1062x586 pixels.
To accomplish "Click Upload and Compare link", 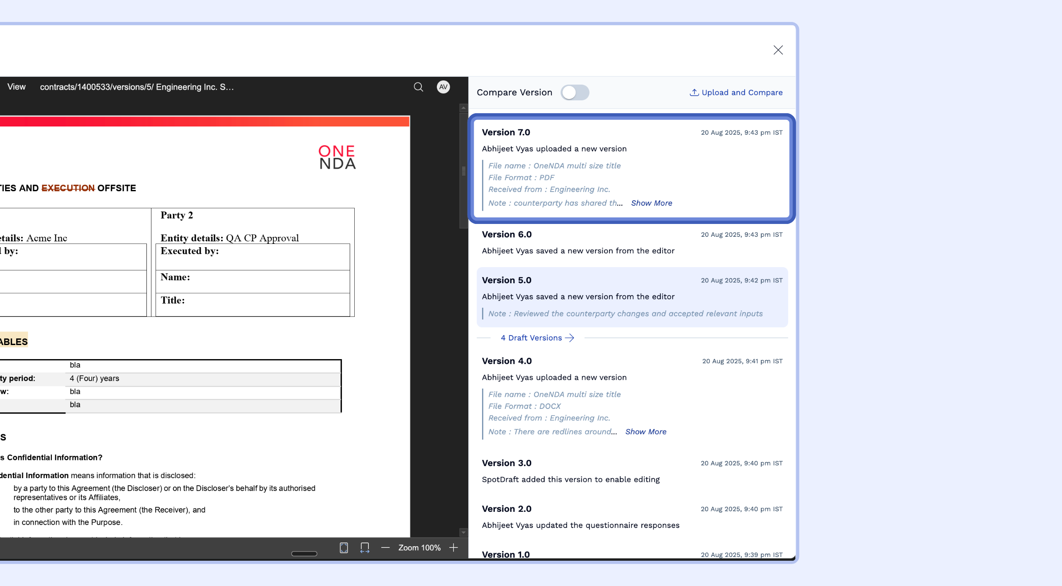I will click(742, 92).
